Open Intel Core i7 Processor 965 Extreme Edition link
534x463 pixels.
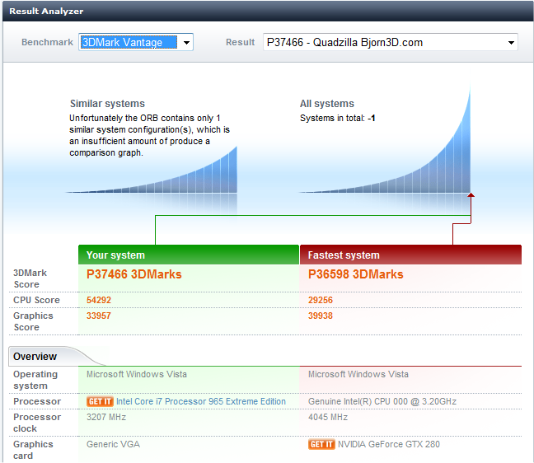(201, 402)
